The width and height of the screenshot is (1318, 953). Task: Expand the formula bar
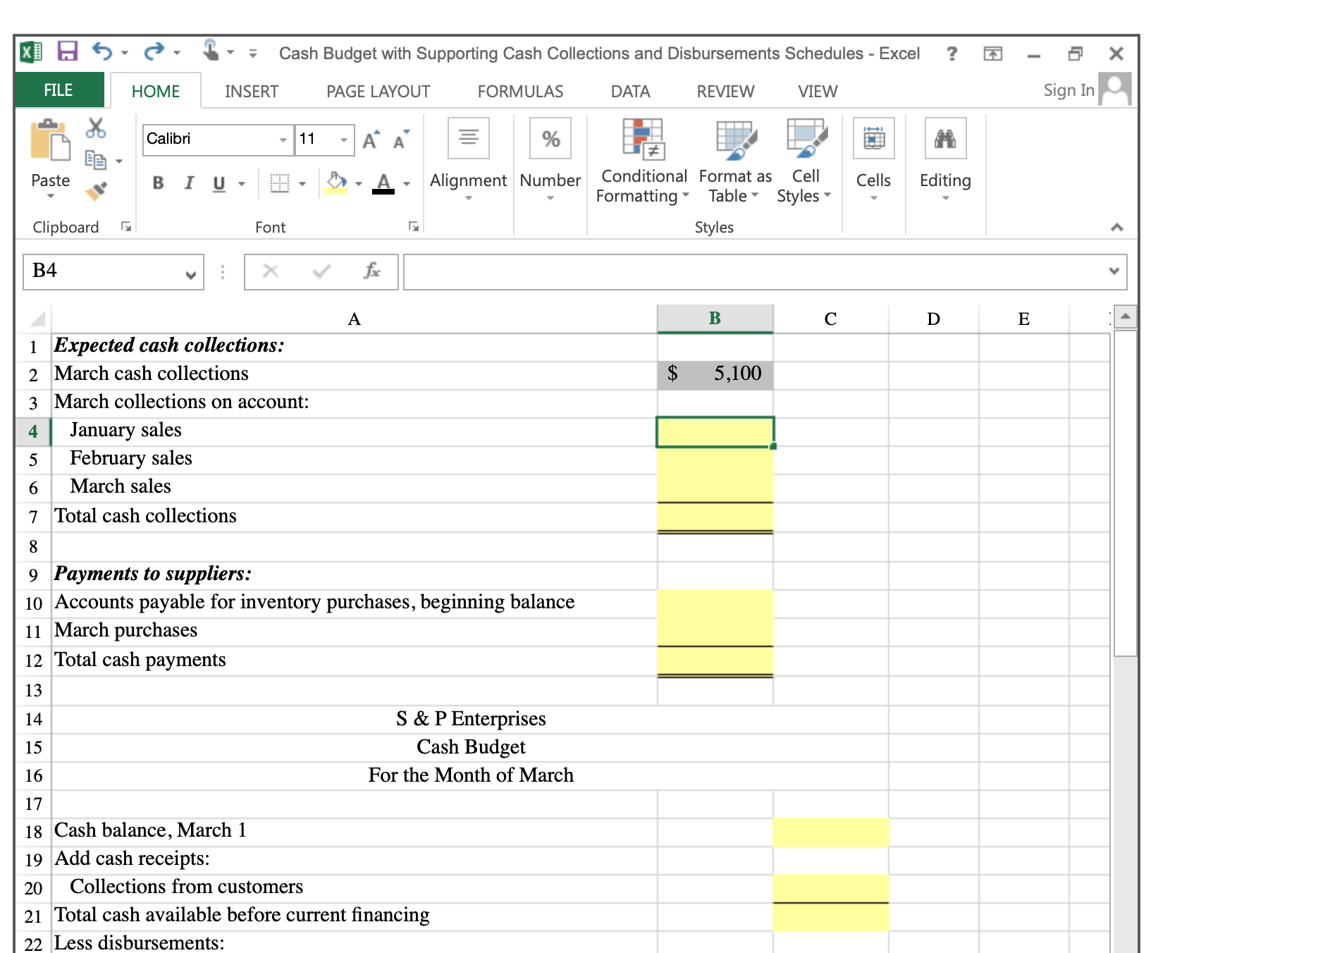[x=1114, y=271]
